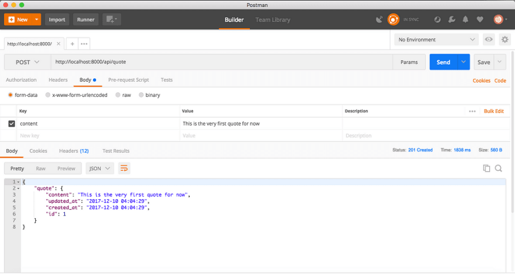Send the POST request
The image size is (515, 274).
pyautogui.click(x=444, y=62)
